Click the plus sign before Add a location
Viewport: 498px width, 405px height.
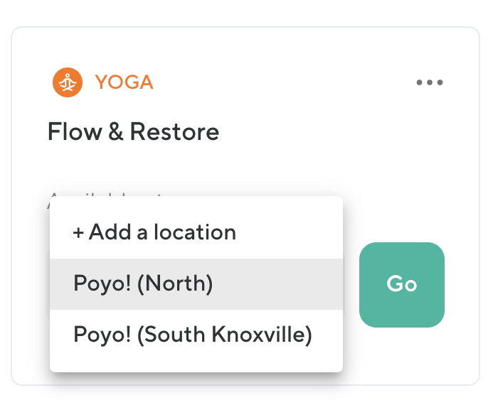pos(78,232)
